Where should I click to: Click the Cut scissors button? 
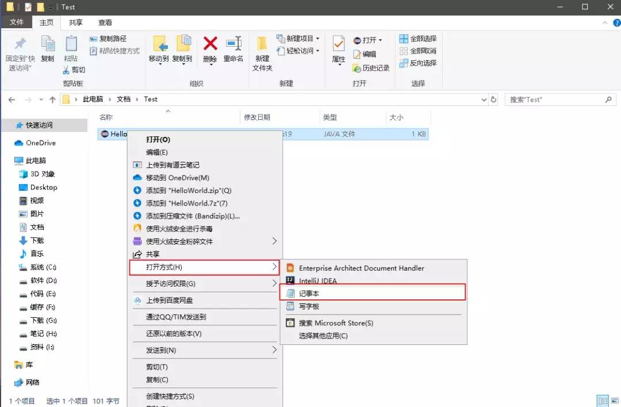(x=74, y=70)
